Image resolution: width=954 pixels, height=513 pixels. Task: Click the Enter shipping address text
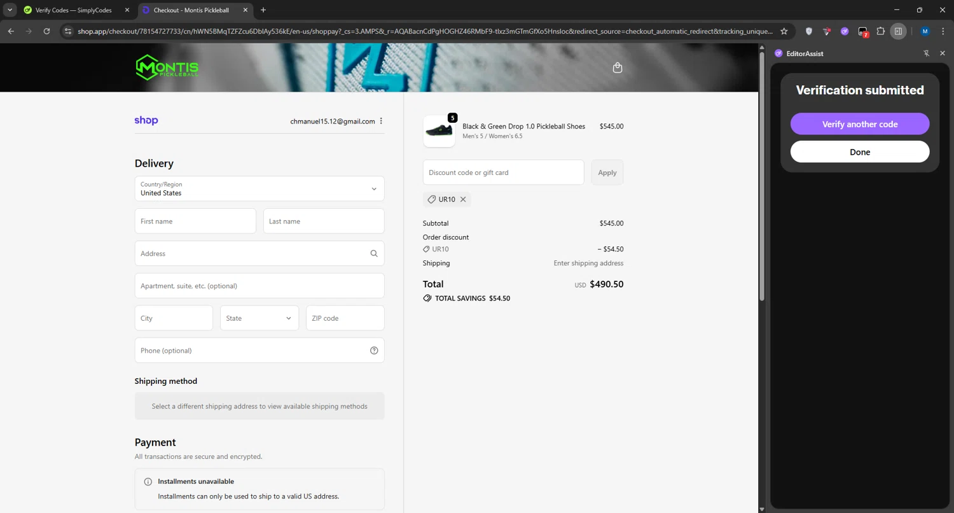point(588,263)
